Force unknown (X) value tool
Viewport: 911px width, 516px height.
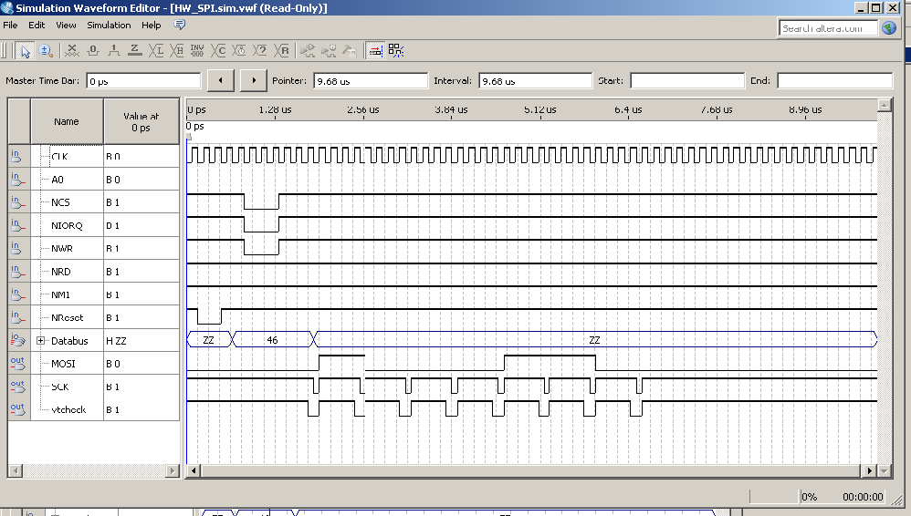[x=72, y=51]
